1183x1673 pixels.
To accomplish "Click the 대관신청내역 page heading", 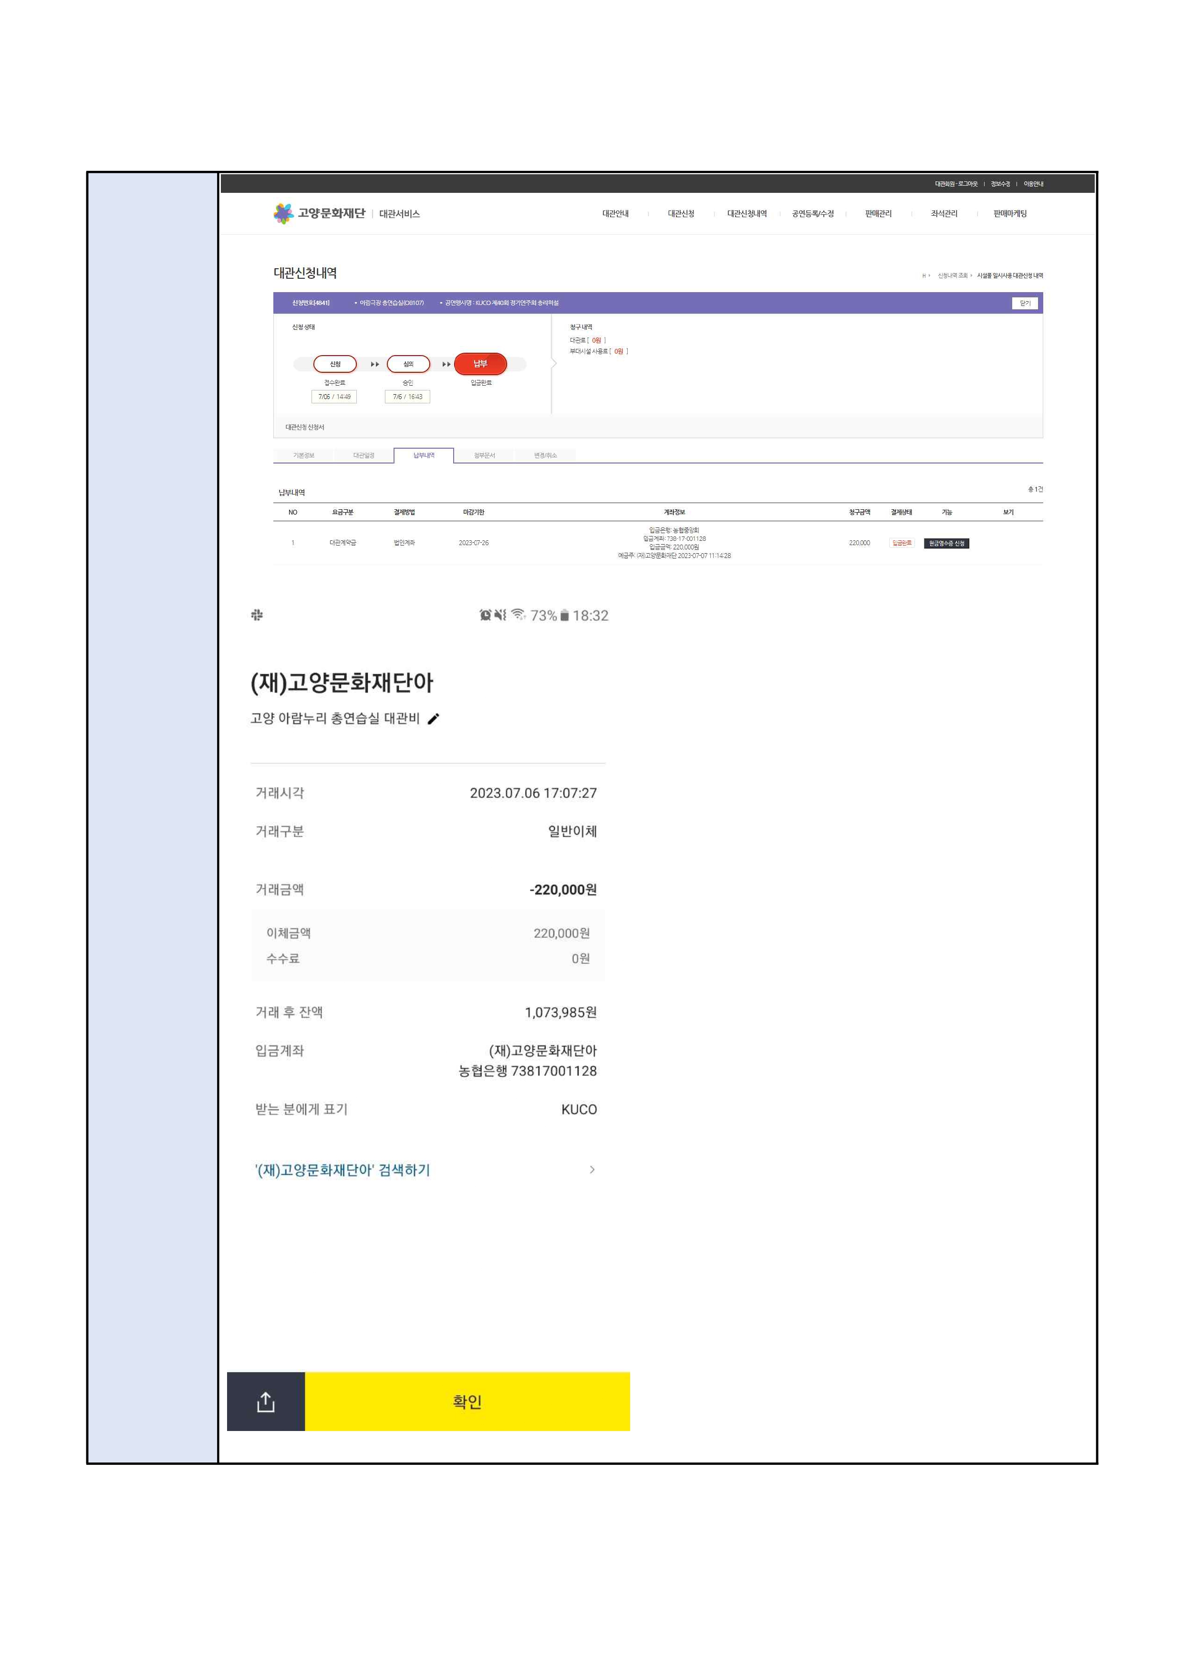I will click(x=305, y=273).
